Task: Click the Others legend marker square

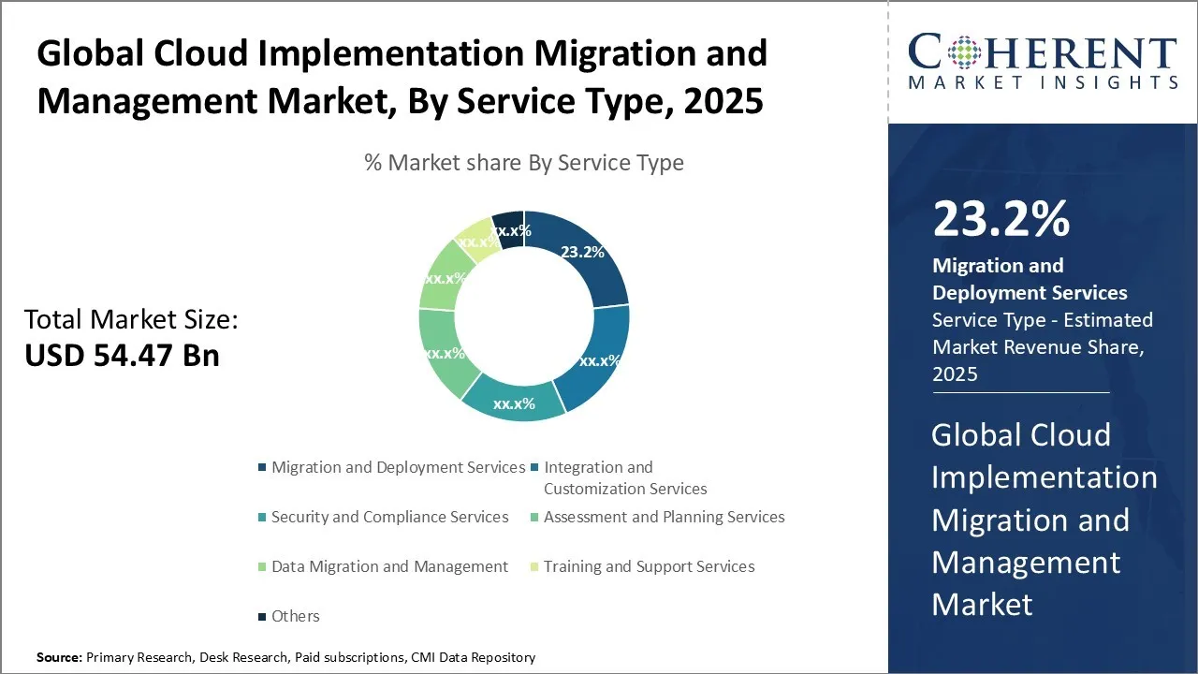Action: pos(262,616)
